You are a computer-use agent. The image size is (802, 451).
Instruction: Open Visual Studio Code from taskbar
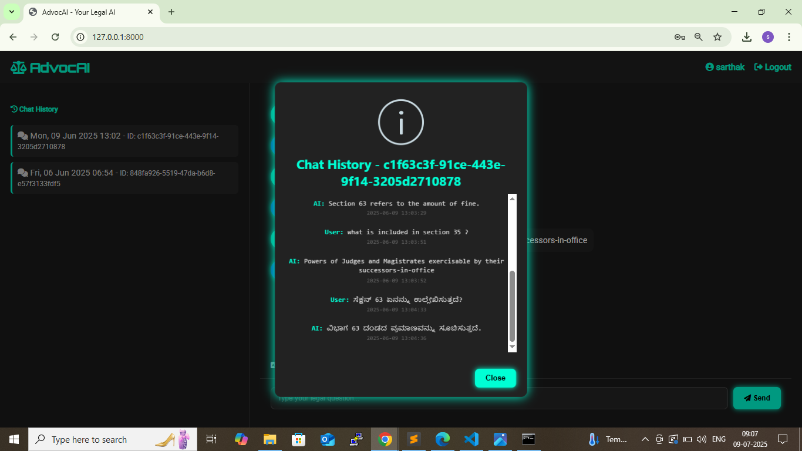coord(471,439)
